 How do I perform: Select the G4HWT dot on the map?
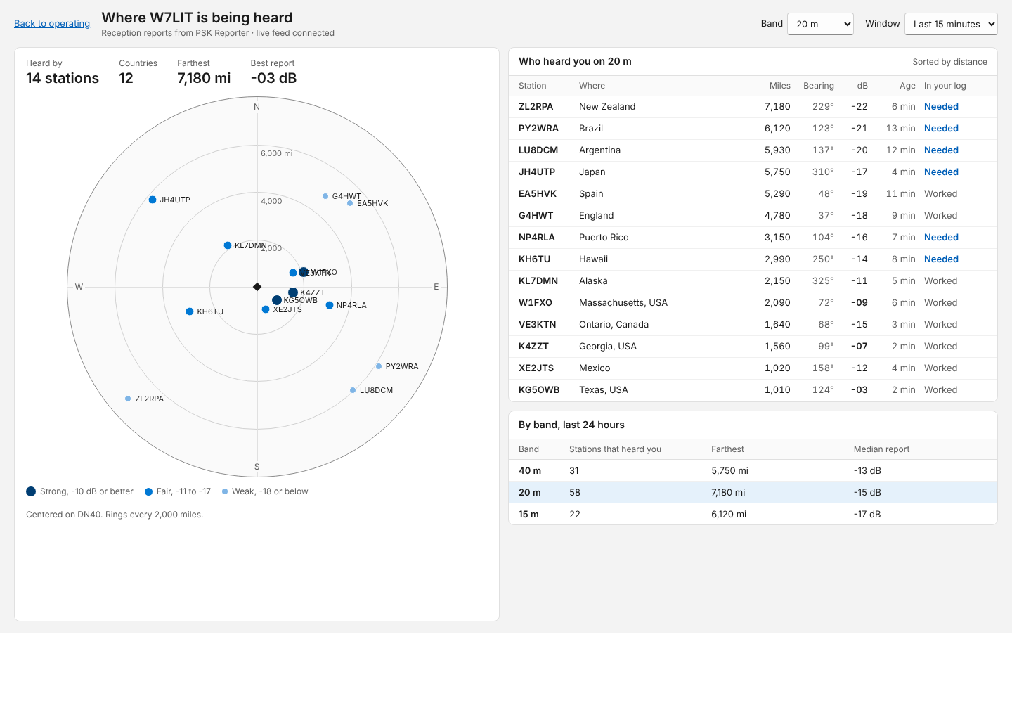pos(325,196)
